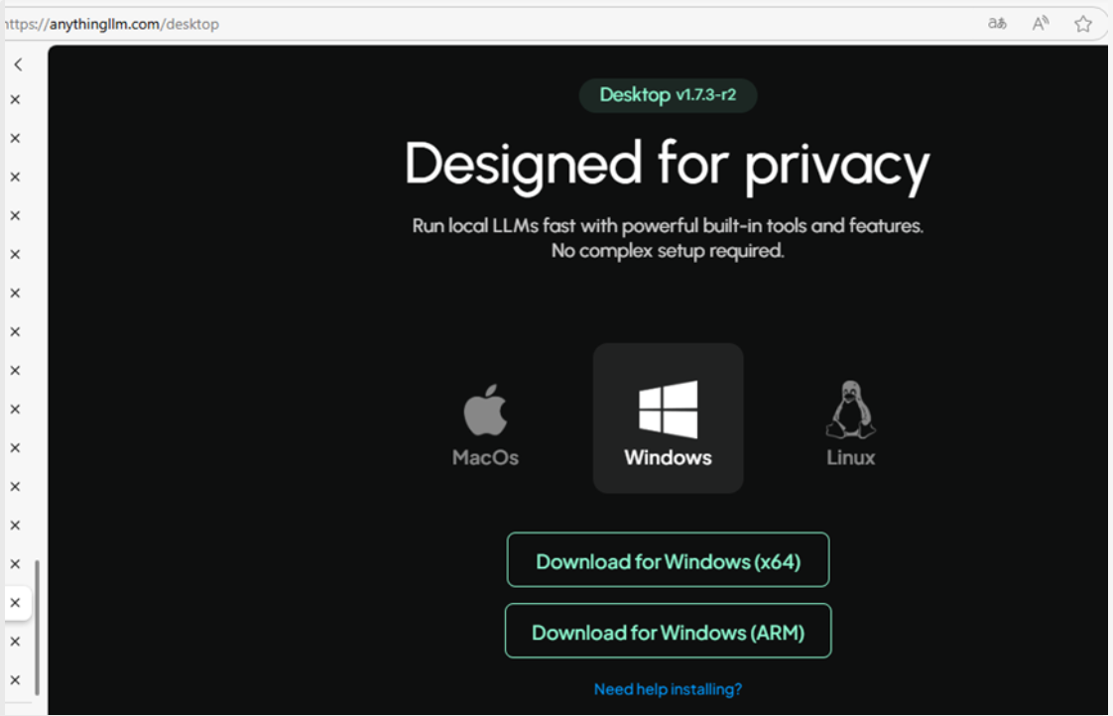Collapse the vertical tabs pane chevron
This screenshot has width=1113, height=716.
[18, 64]
